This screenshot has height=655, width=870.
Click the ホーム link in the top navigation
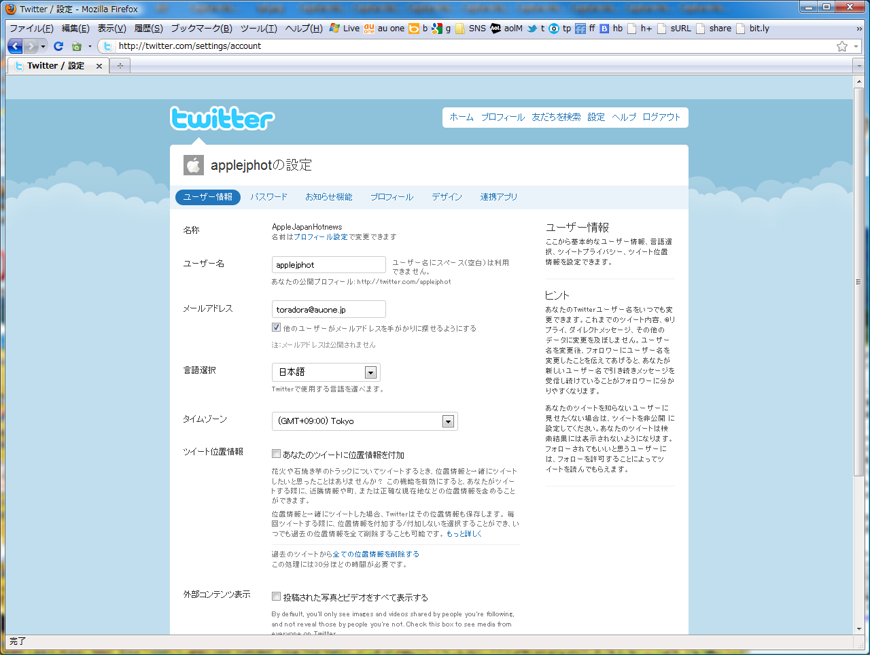462,117
